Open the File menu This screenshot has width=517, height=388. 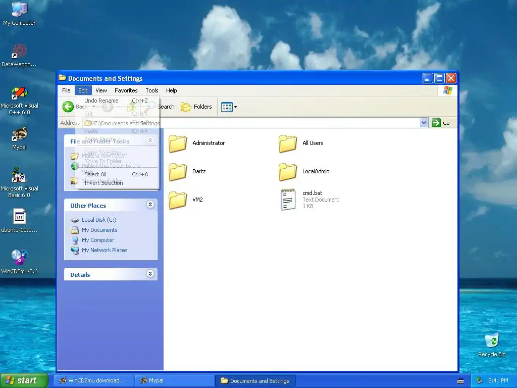66,90
